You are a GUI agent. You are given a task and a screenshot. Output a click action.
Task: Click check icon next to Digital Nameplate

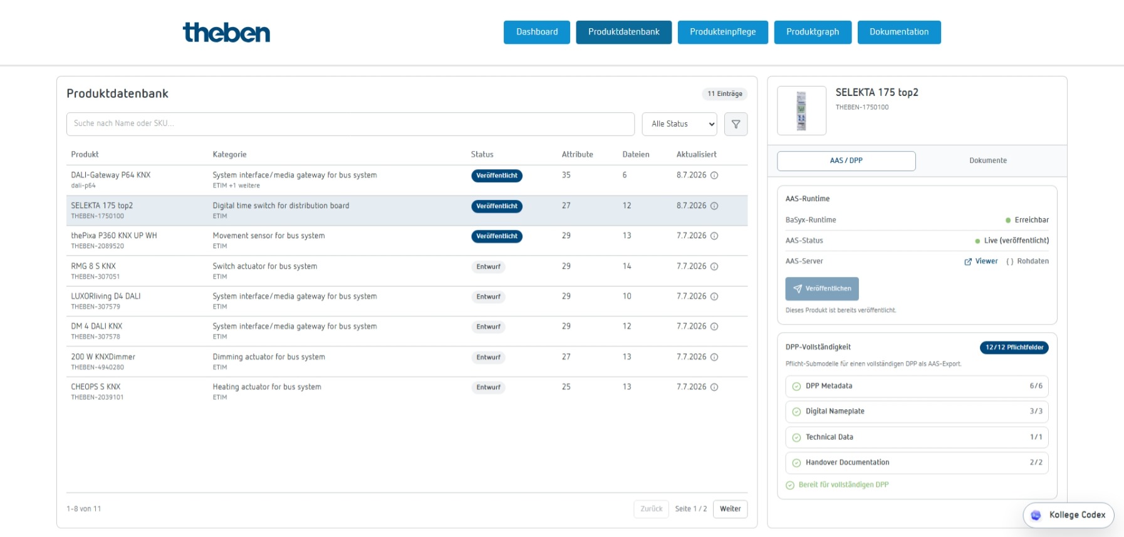pos(796,412)
